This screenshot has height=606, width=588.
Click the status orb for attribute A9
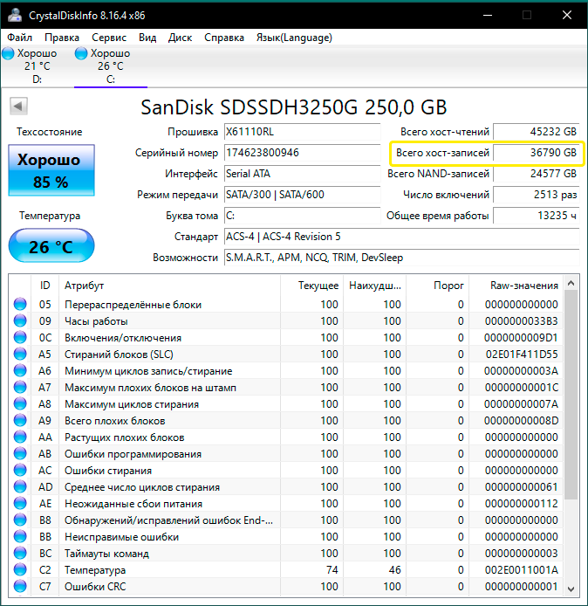coord(20,421)
